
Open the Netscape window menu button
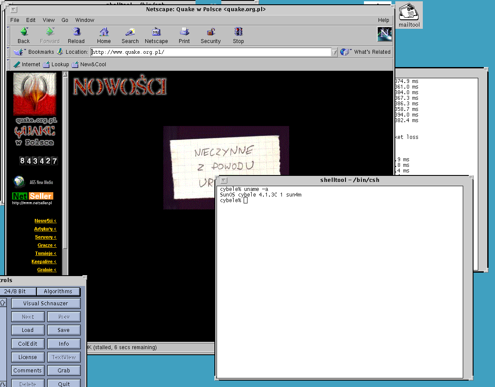click(14, 10)
